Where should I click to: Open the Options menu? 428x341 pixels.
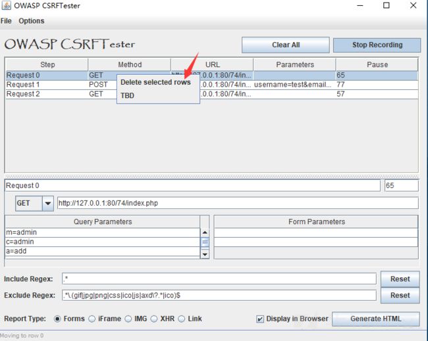pyautogui.click(x=32, y=21)
